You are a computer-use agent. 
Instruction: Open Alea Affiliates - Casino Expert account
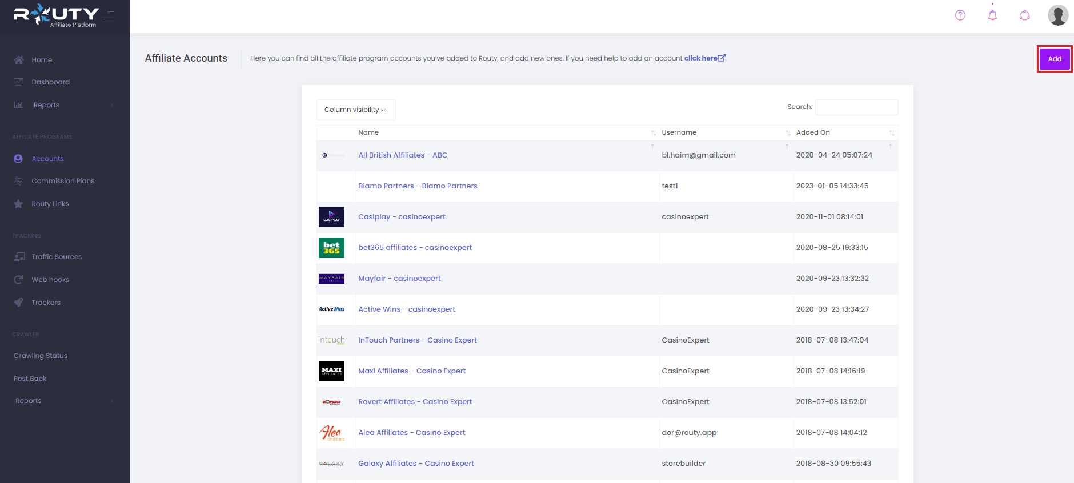pos(411,433)
